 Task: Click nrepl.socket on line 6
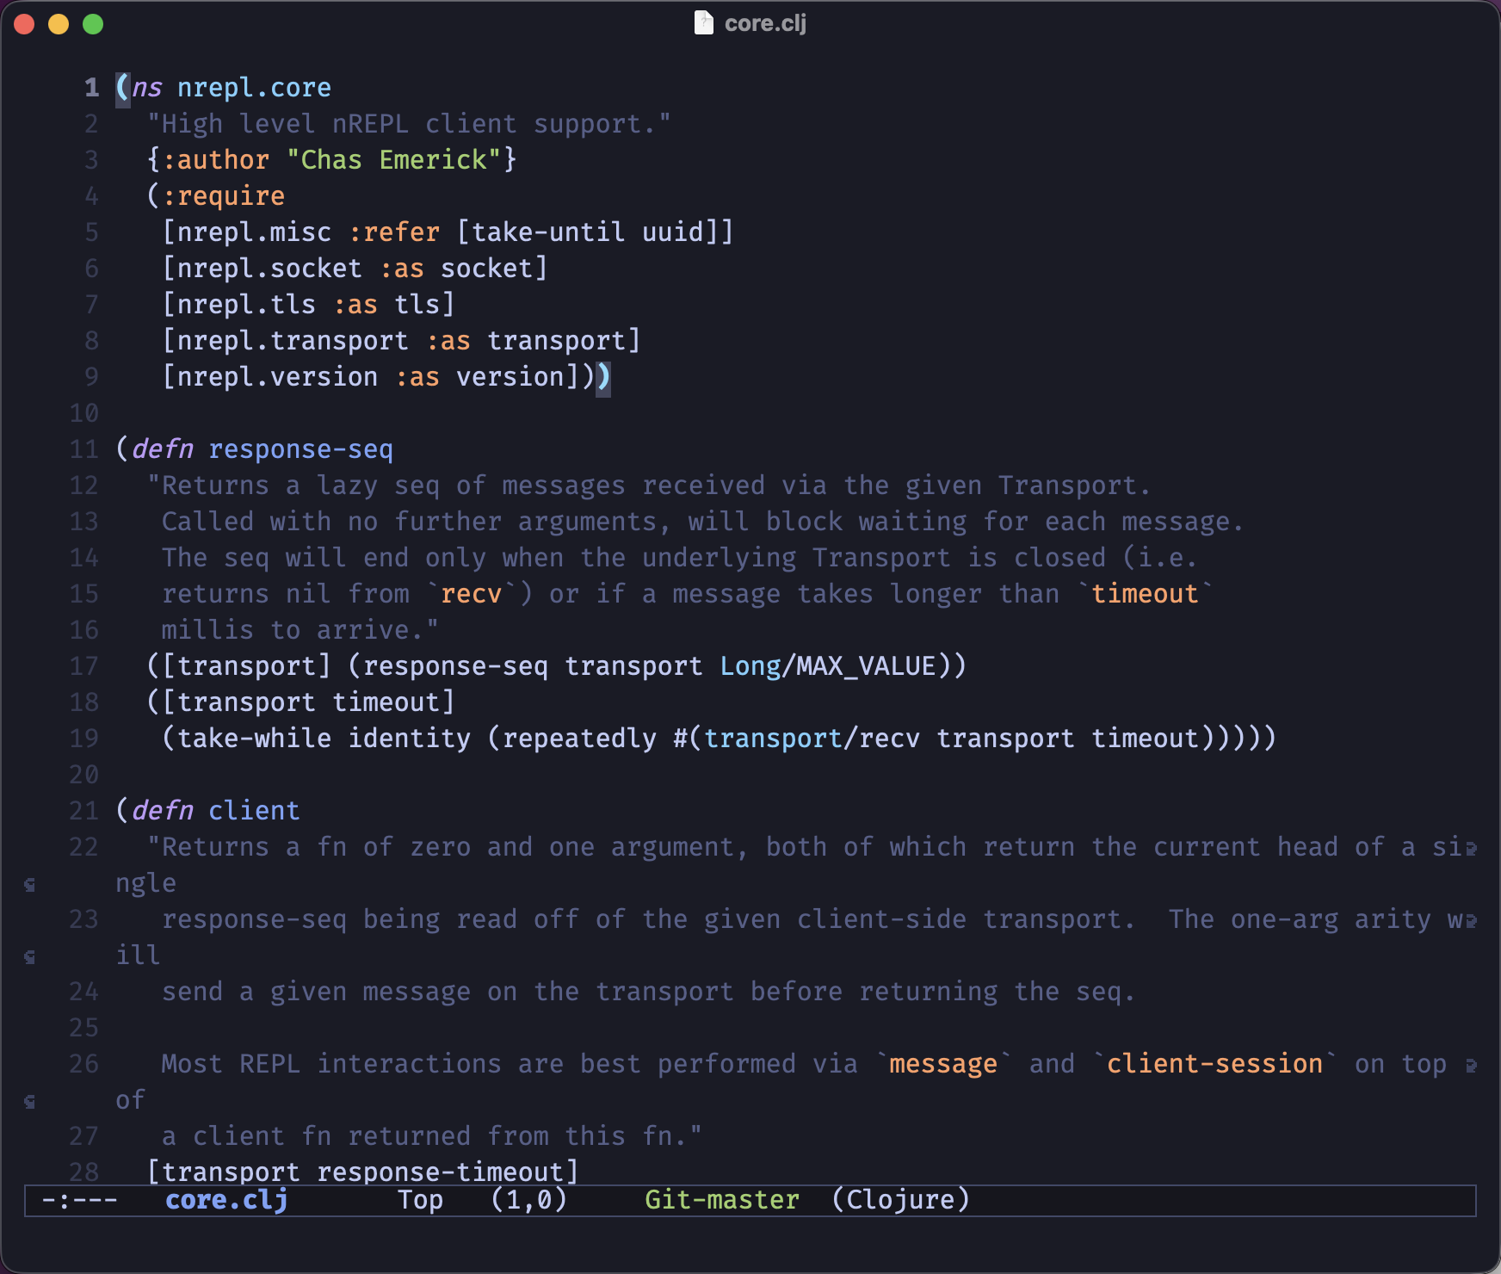point(269,269)
